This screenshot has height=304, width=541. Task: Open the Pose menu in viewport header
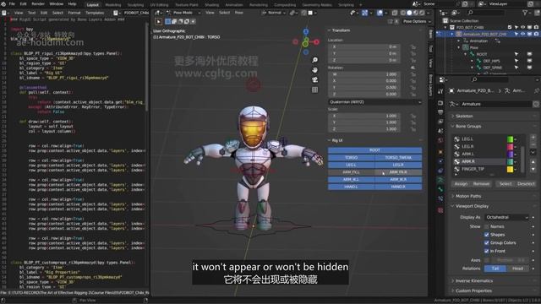(238, 13)
